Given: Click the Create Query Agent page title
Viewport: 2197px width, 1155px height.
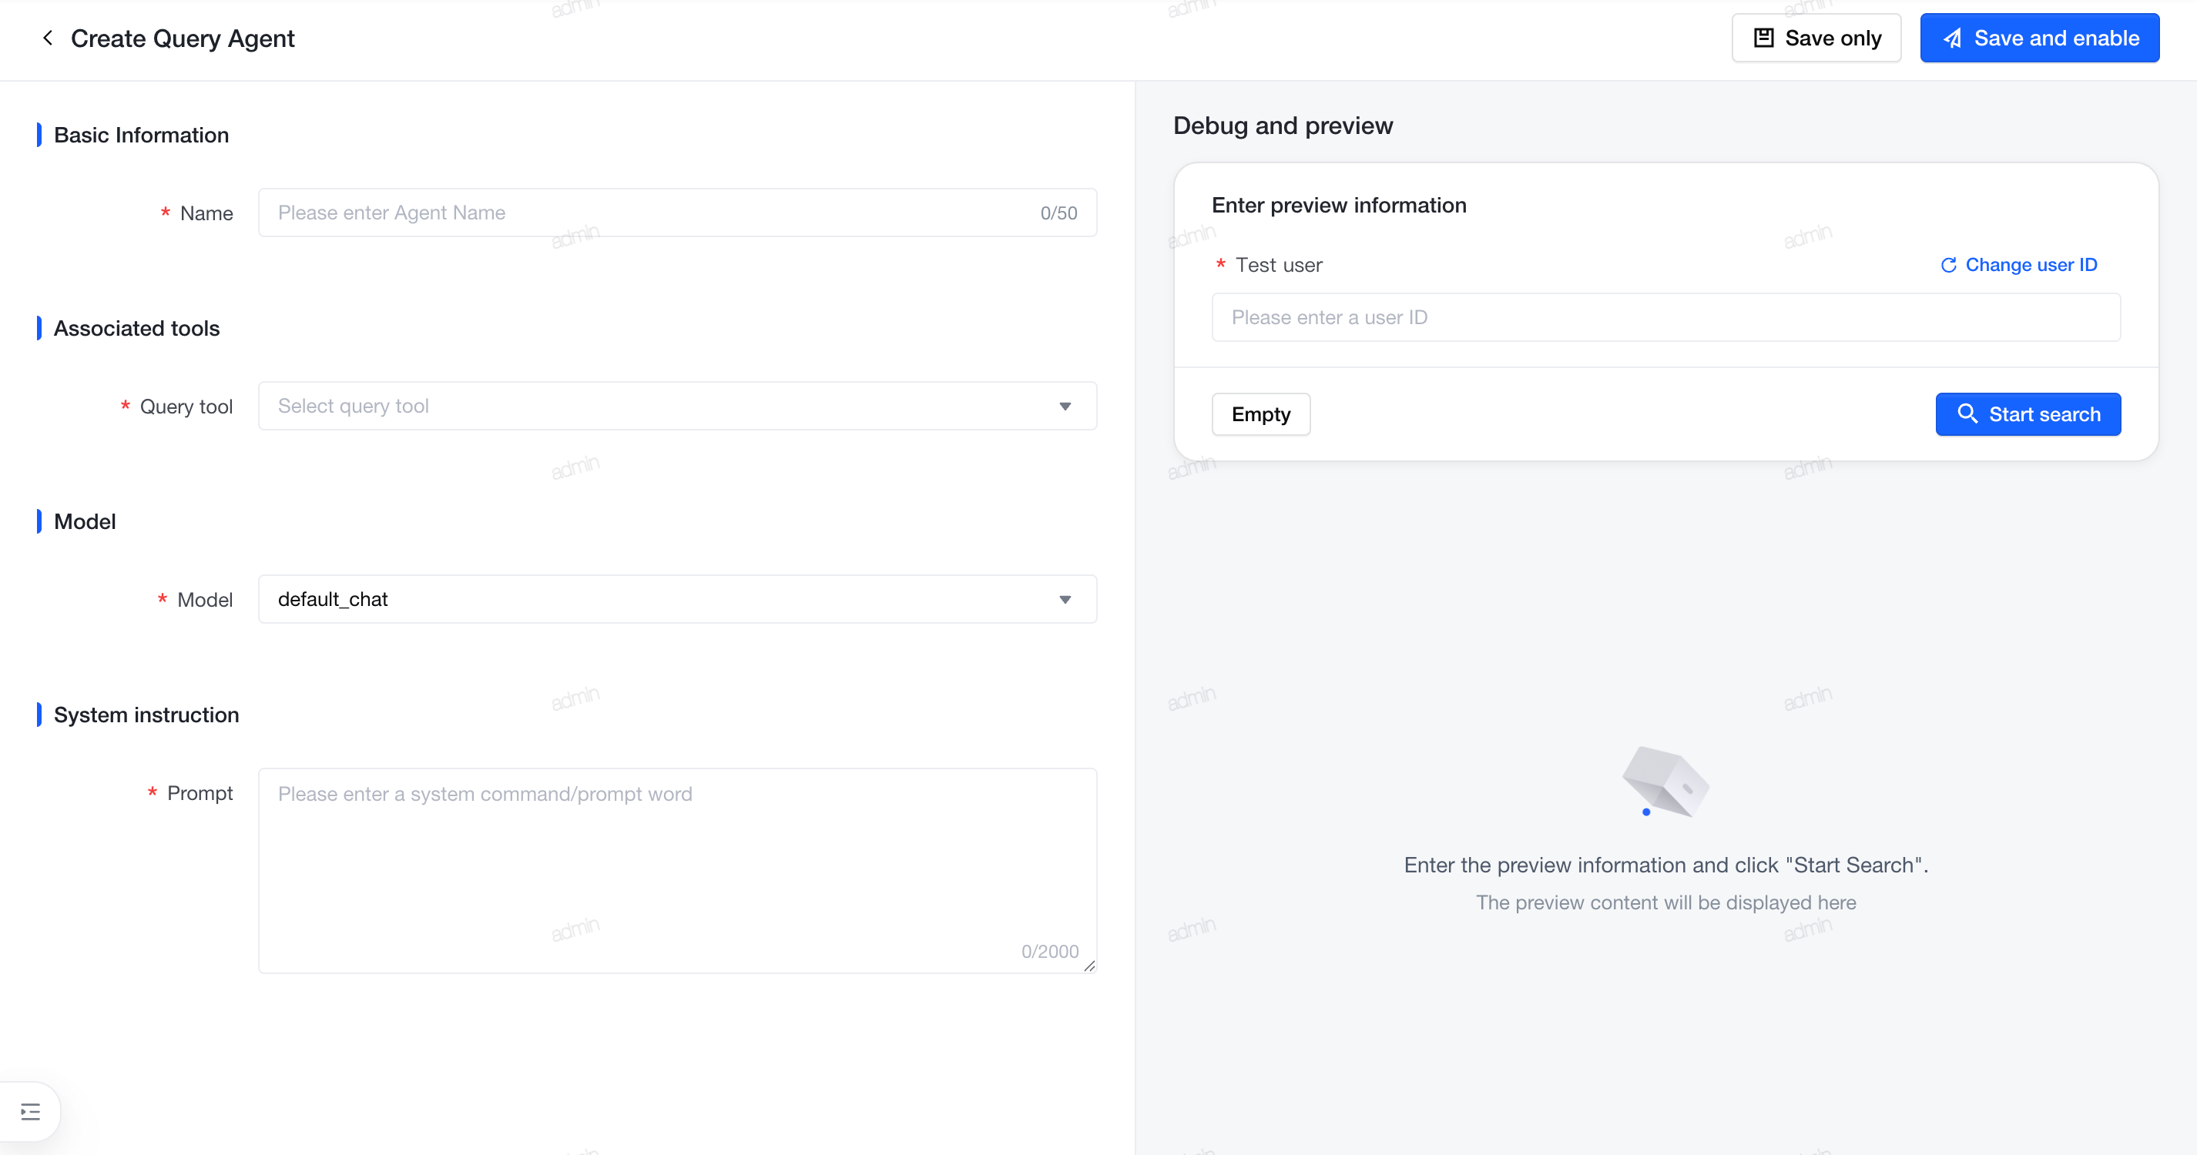Looking at the screenshot, I should click(183, 38).
